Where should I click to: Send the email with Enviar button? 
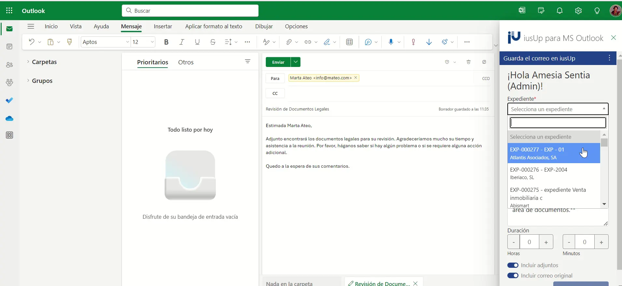point(278,62)
